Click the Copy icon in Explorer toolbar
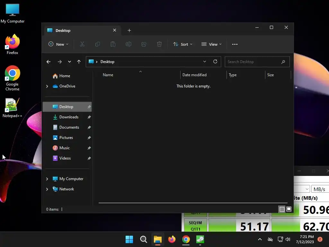Screen dimensions: 329x247 click(x=98, y=44)
